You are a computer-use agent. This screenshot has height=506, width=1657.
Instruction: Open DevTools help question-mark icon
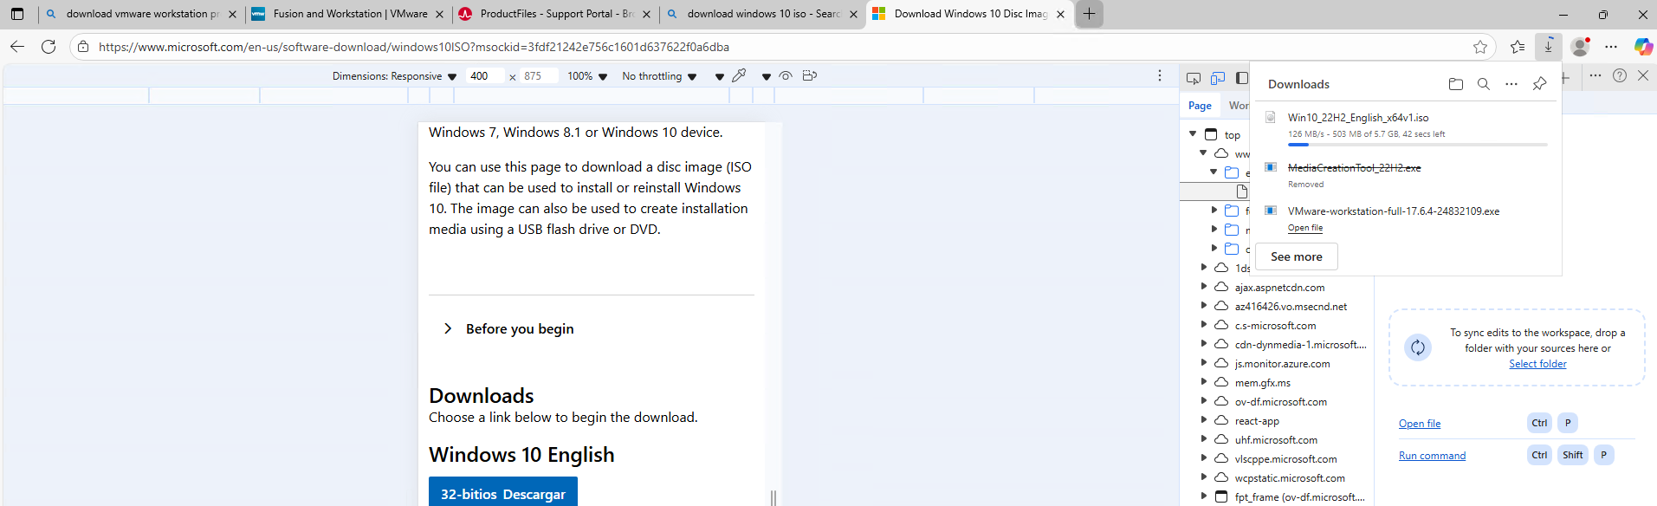1620,75
